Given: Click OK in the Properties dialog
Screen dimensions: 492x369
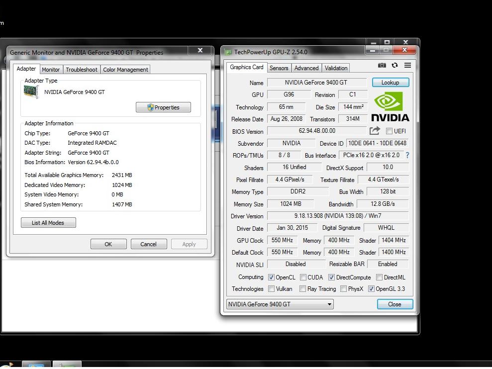Looking at the screenshot, I should coord(108,244).
